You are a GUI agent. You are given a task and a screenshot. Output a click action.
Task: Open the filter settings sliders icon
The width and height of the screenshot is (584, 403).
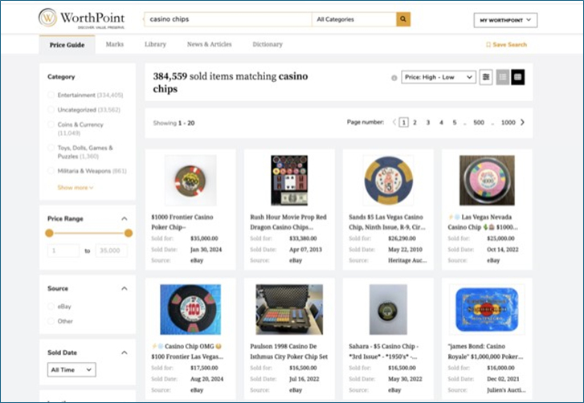(486, 77)
